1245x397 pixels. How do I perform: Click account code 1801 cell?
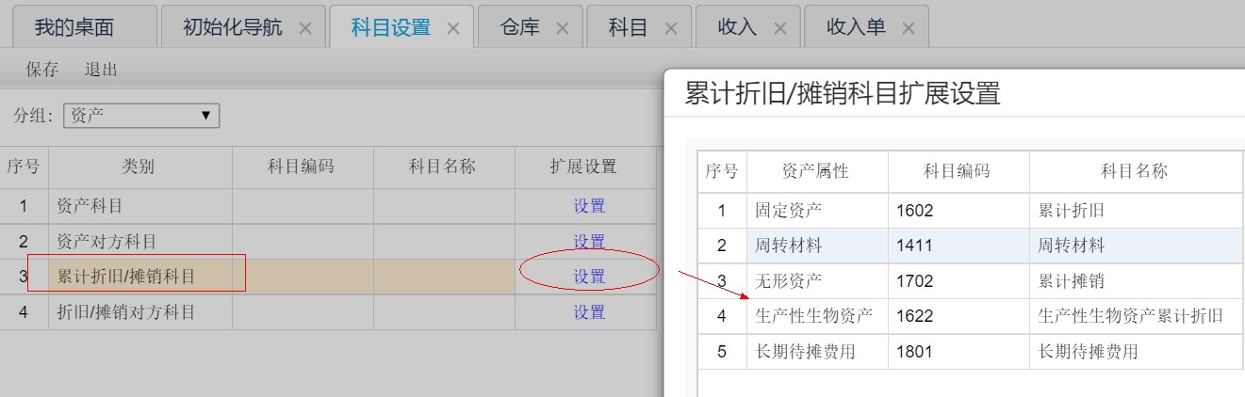pos(958,352)
